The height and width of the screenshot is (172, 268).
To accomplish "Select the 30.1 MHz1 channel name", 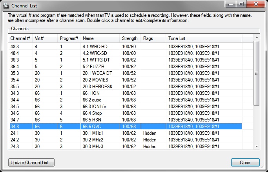I will (93, 133).
